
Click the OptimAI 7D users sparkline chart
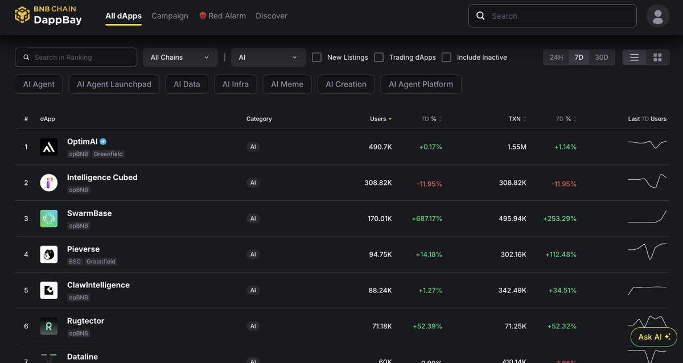[x=647, y=143]
